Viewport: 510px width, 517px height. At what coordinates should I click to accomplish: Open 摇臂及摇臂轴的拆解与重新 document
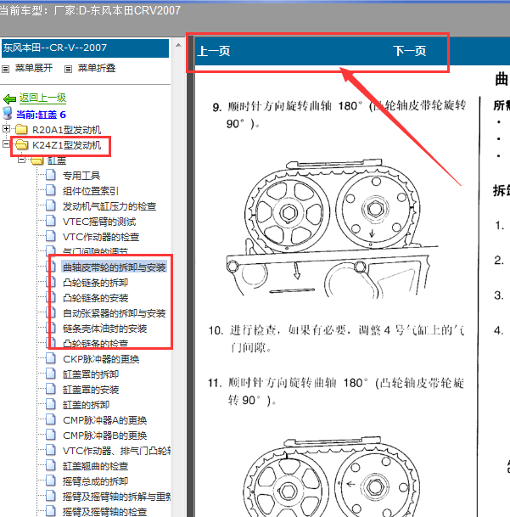[x=117, y=497]
